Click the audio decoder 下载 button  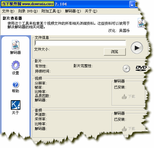(128, 129)
